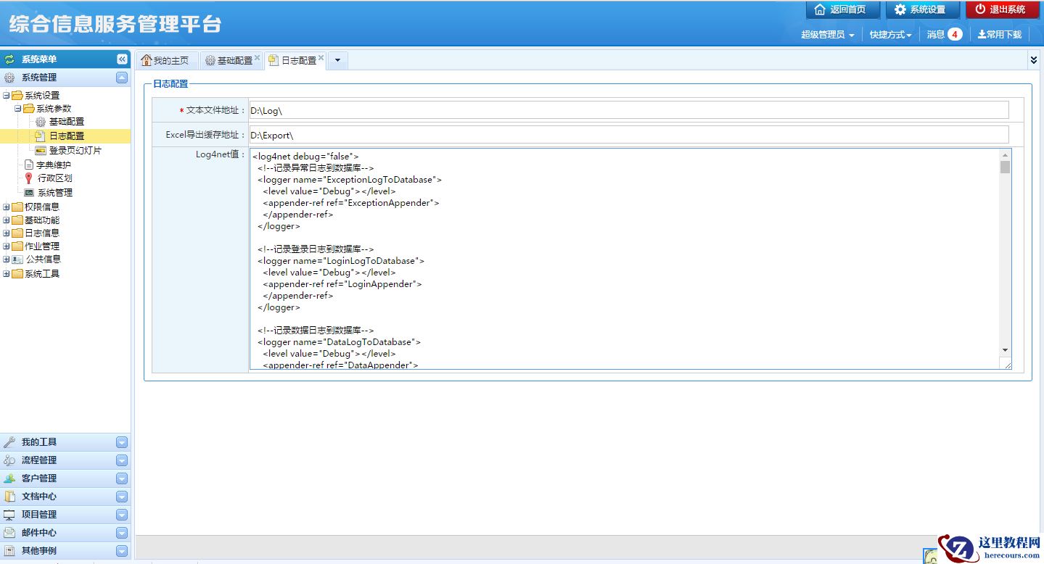
Task: Click the page icon beside 字典维护
Action: [x=29, y=165]
